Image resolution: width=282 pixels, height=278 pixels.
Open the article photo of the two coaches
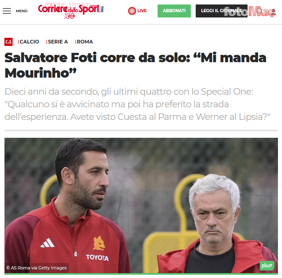point(141,206)
